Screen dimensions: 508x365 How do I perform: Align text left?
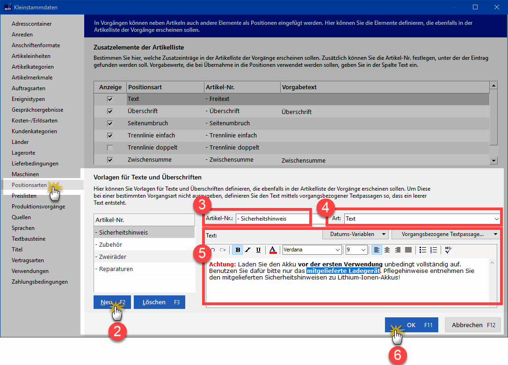[377, 250]
